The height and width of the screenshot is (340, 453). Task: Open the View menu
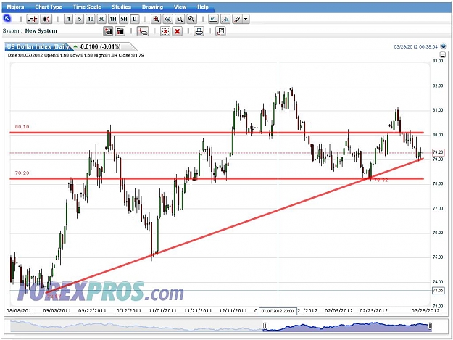180,7
